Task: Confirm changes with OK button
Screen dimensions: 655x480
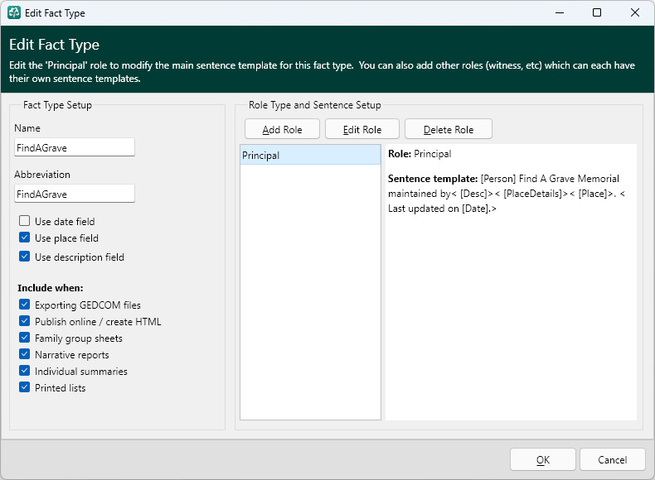Action: click(542, 459)
